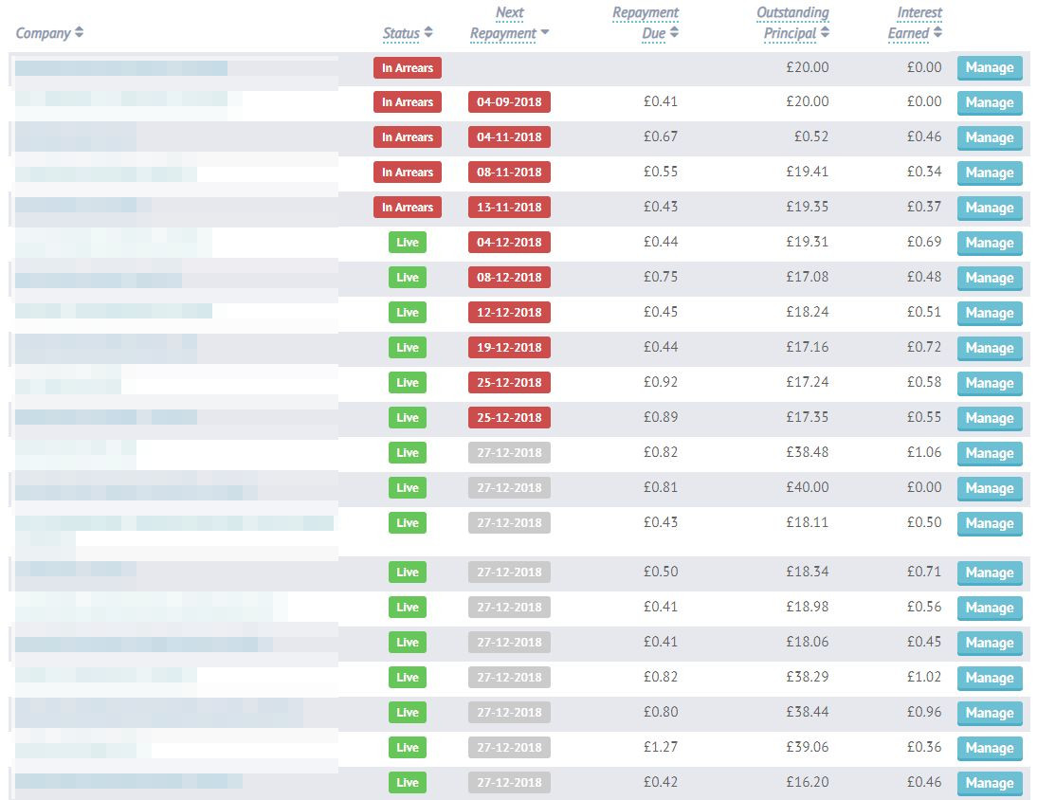Screen dimensions: 1037x800
Task: Click sort arrows icon beside Repayment Due
Action: pyautogui.click(x=674, y=31)
